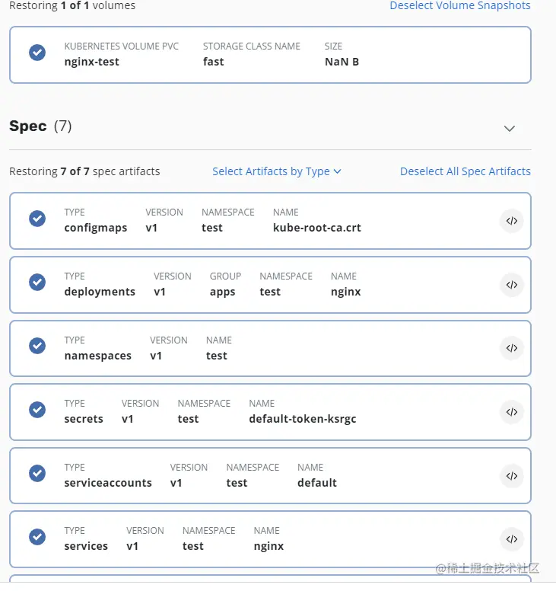Uncheck the default-token-ksrgc secret

[x=37, y=410]
